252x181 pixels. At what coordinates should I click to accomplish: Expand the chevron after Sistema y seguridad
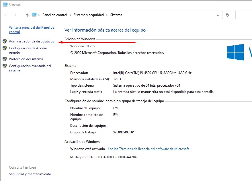[x=107, y=15]
